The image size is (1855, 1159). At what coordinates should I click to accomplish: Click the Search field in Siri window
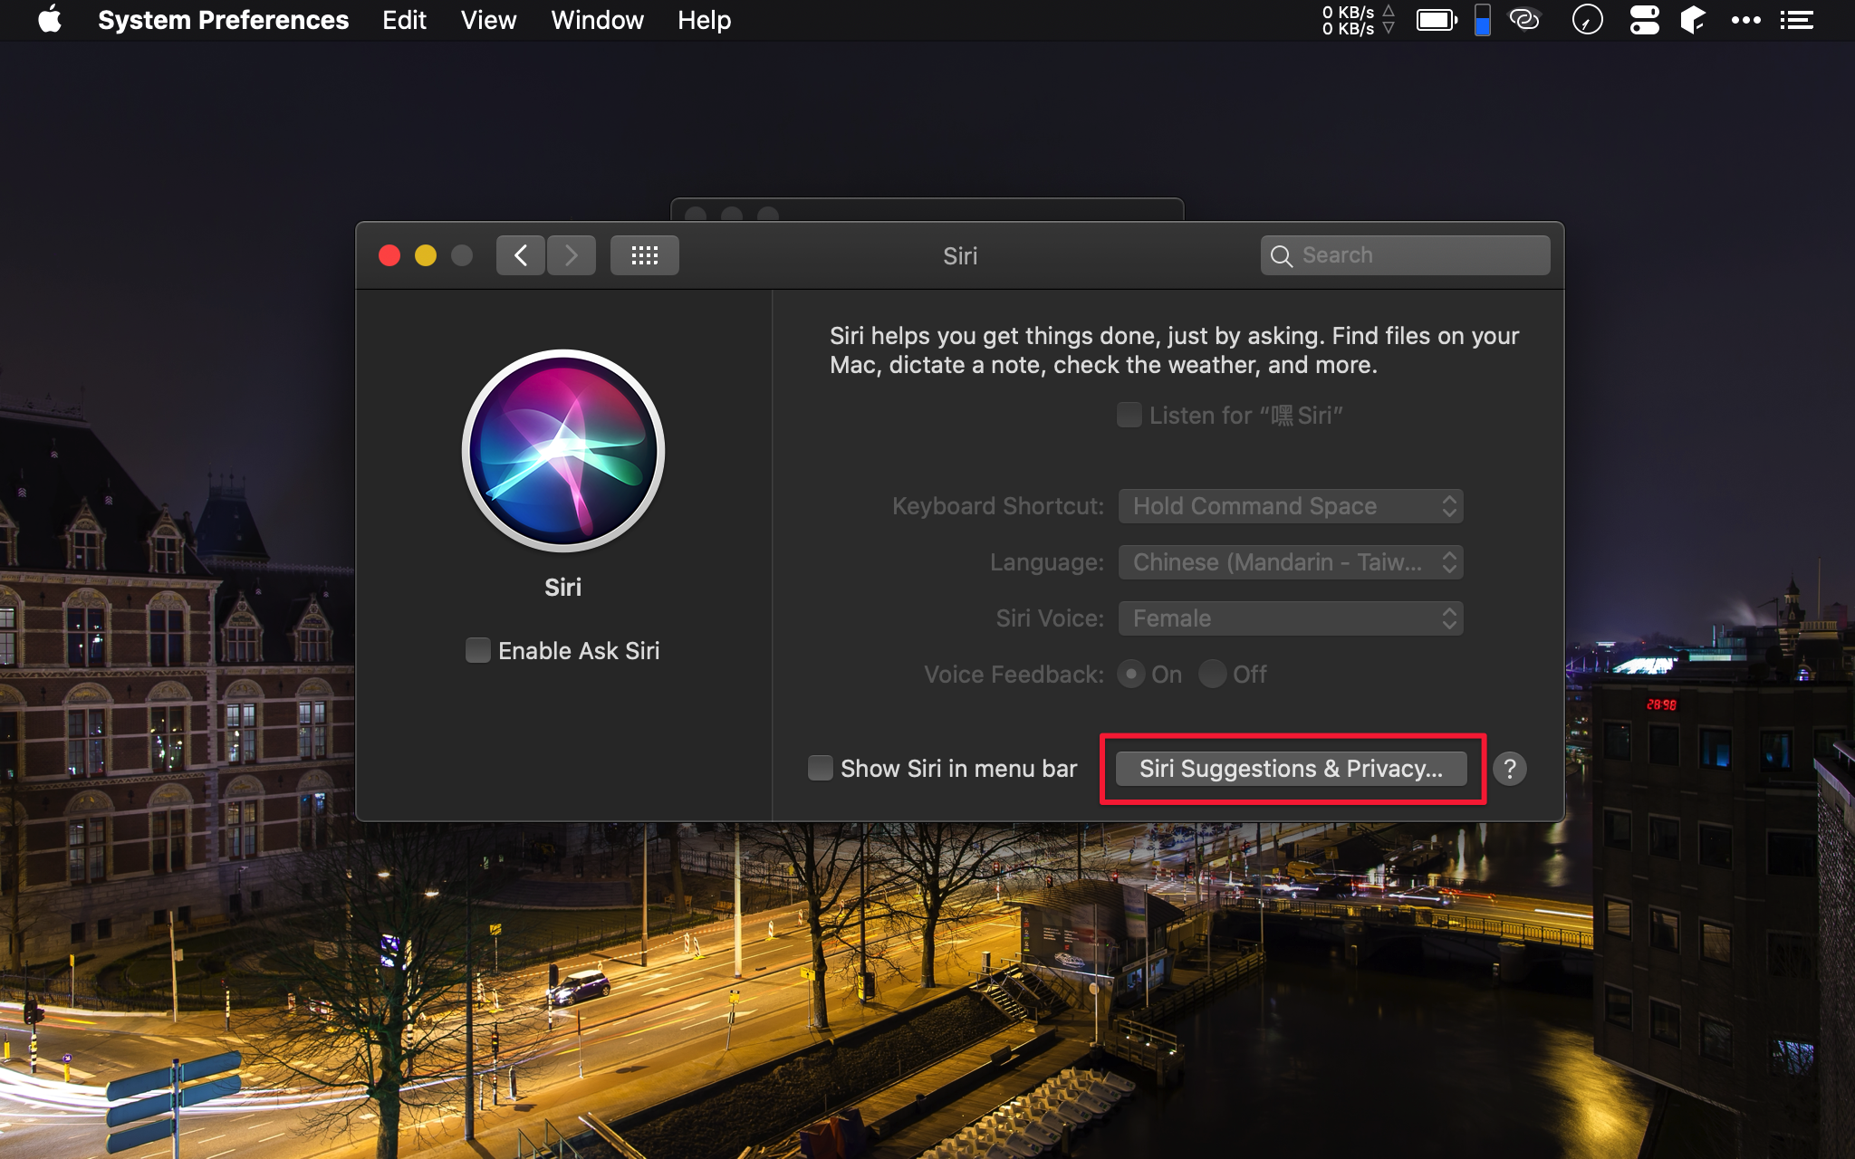1405,255
